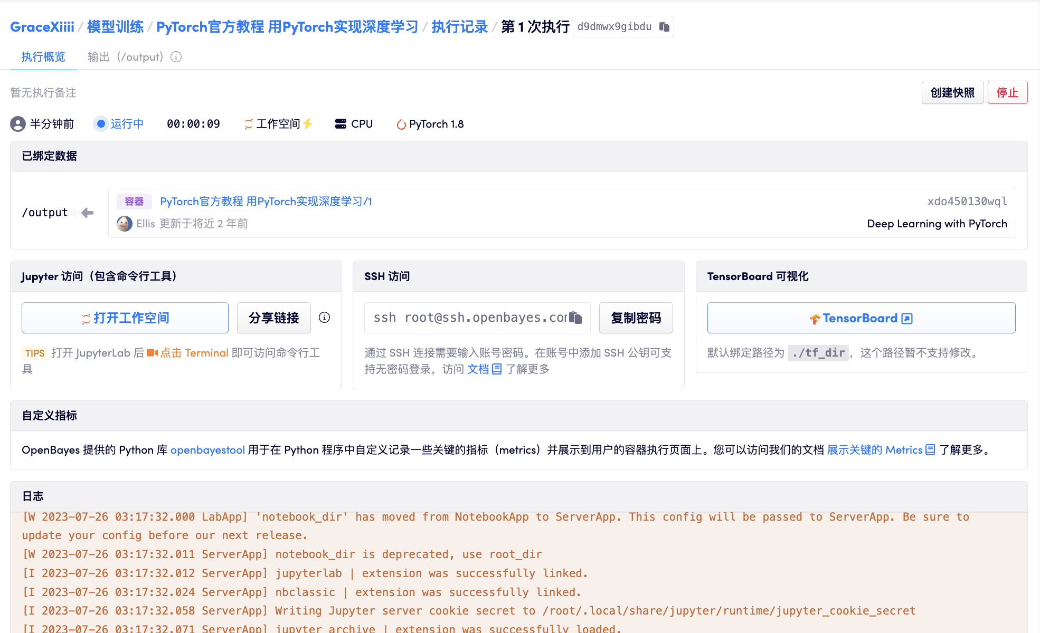Copy execution ID d9dmwx9gibdu icon
The height and width of the screenshot is (633, 1040).
point(664,26)
